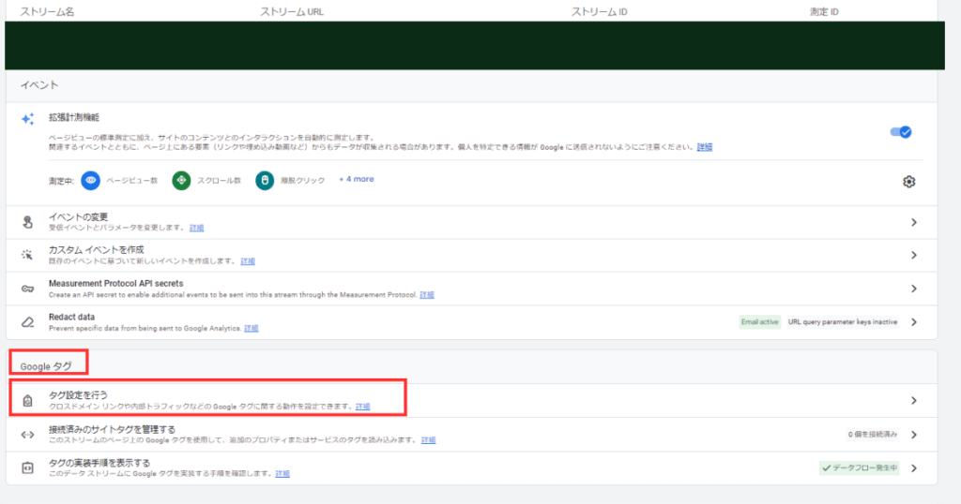The width and height of the screenshot is (961, 504).
Task: Select the カスタム イベントを作成 title
Action: [97, 249]
